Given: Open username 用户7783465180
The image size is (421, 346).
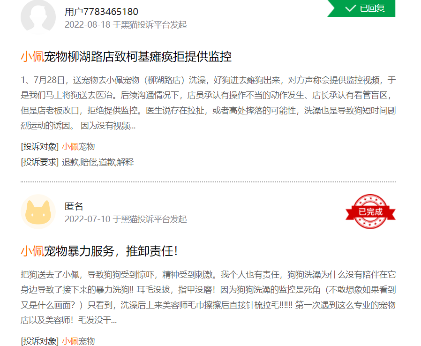Looking at the screenshot, I should click(x=101, y=12).
